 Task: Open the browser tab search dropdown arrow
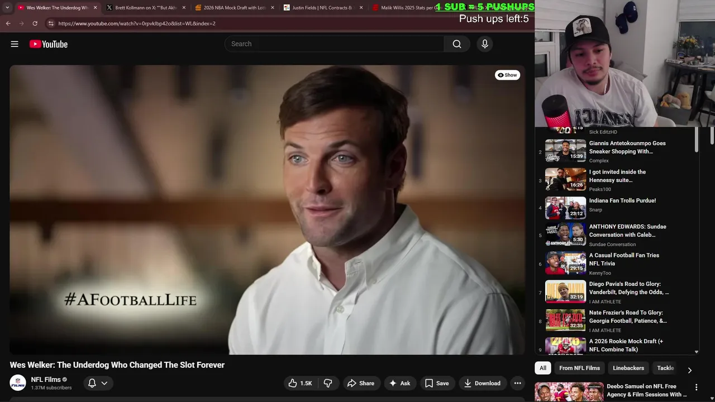pos(7,8)
